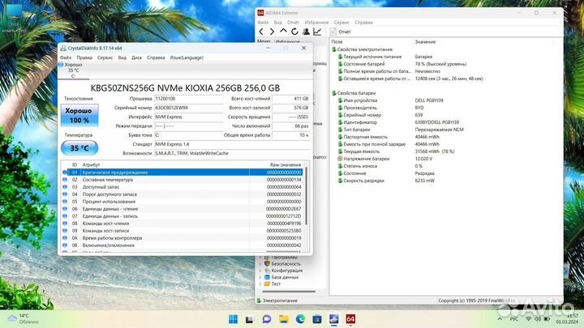Open the Справка menu in CrystalDiskInfo

156,58
